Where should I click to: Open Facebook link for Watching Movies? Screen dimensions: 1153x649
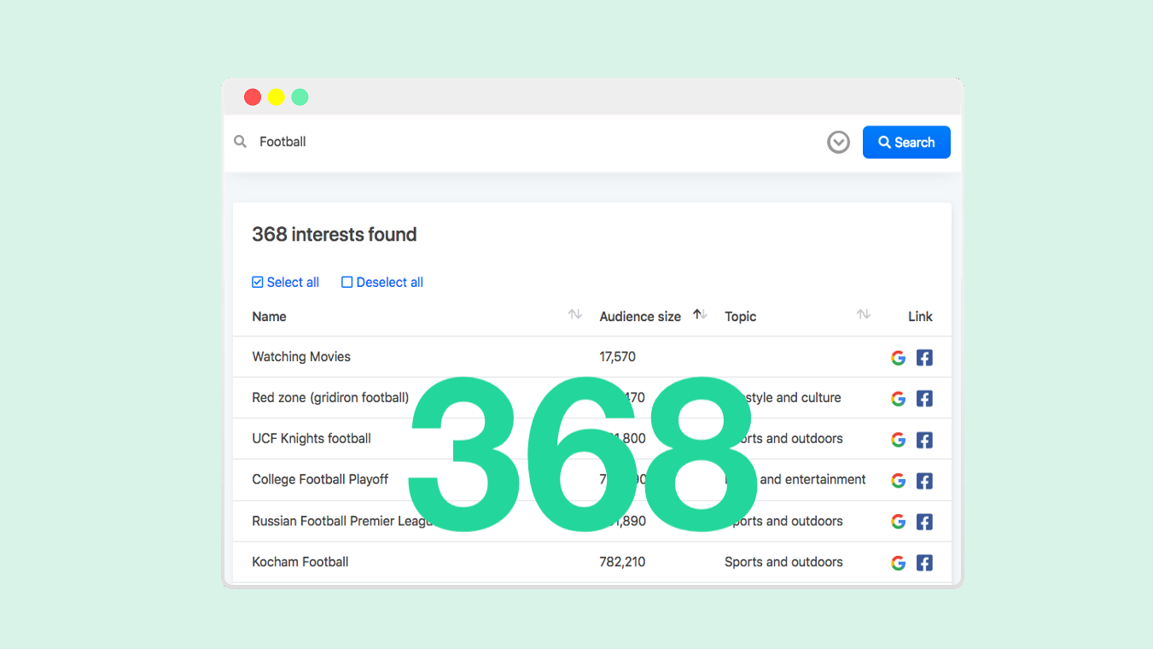[924, 358]
